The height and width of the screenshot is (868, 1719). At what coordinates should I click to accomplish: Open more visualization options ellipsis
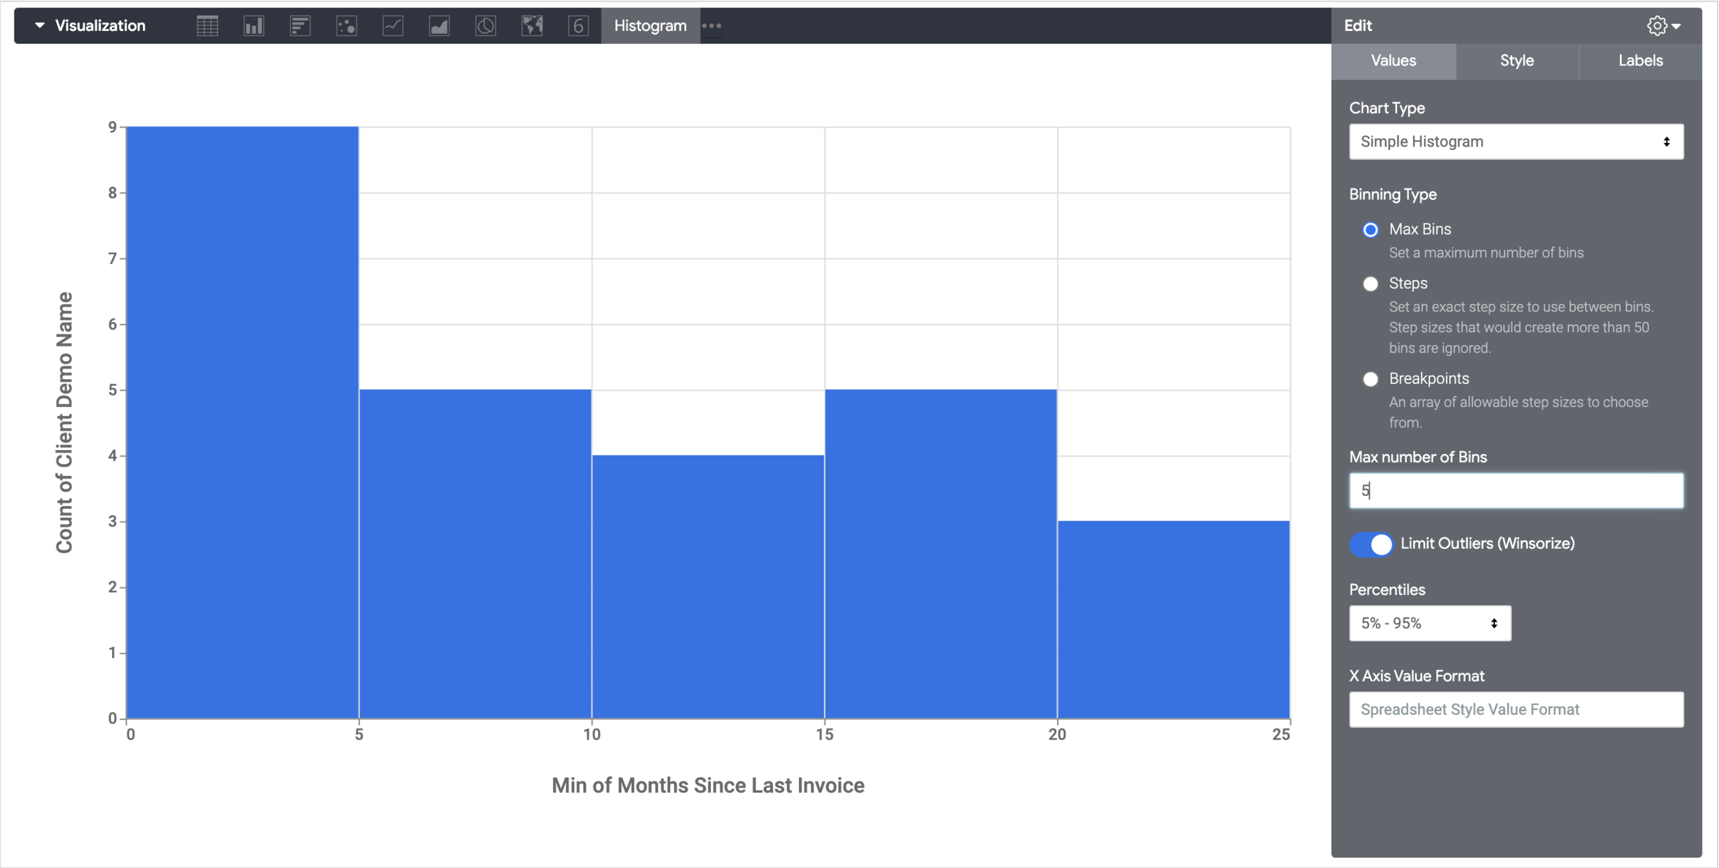pyautogui.click(x=712, y=26)
